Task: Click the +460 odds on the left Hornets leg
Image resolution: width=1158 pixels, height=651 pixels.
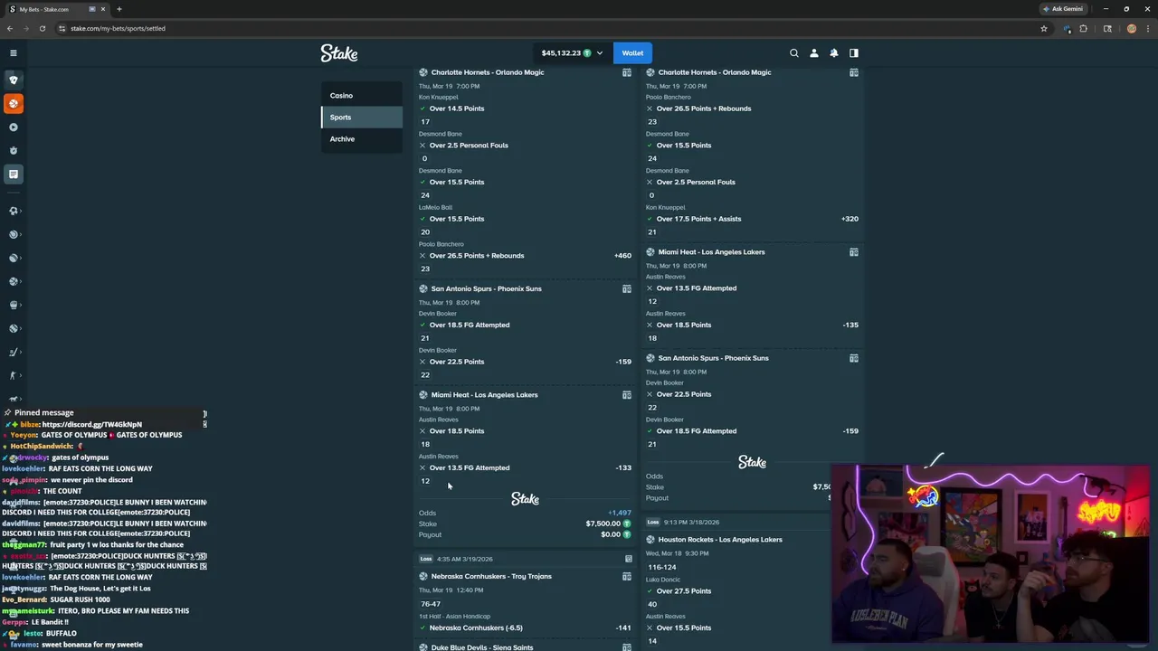Action: click(x=622, y=256)
